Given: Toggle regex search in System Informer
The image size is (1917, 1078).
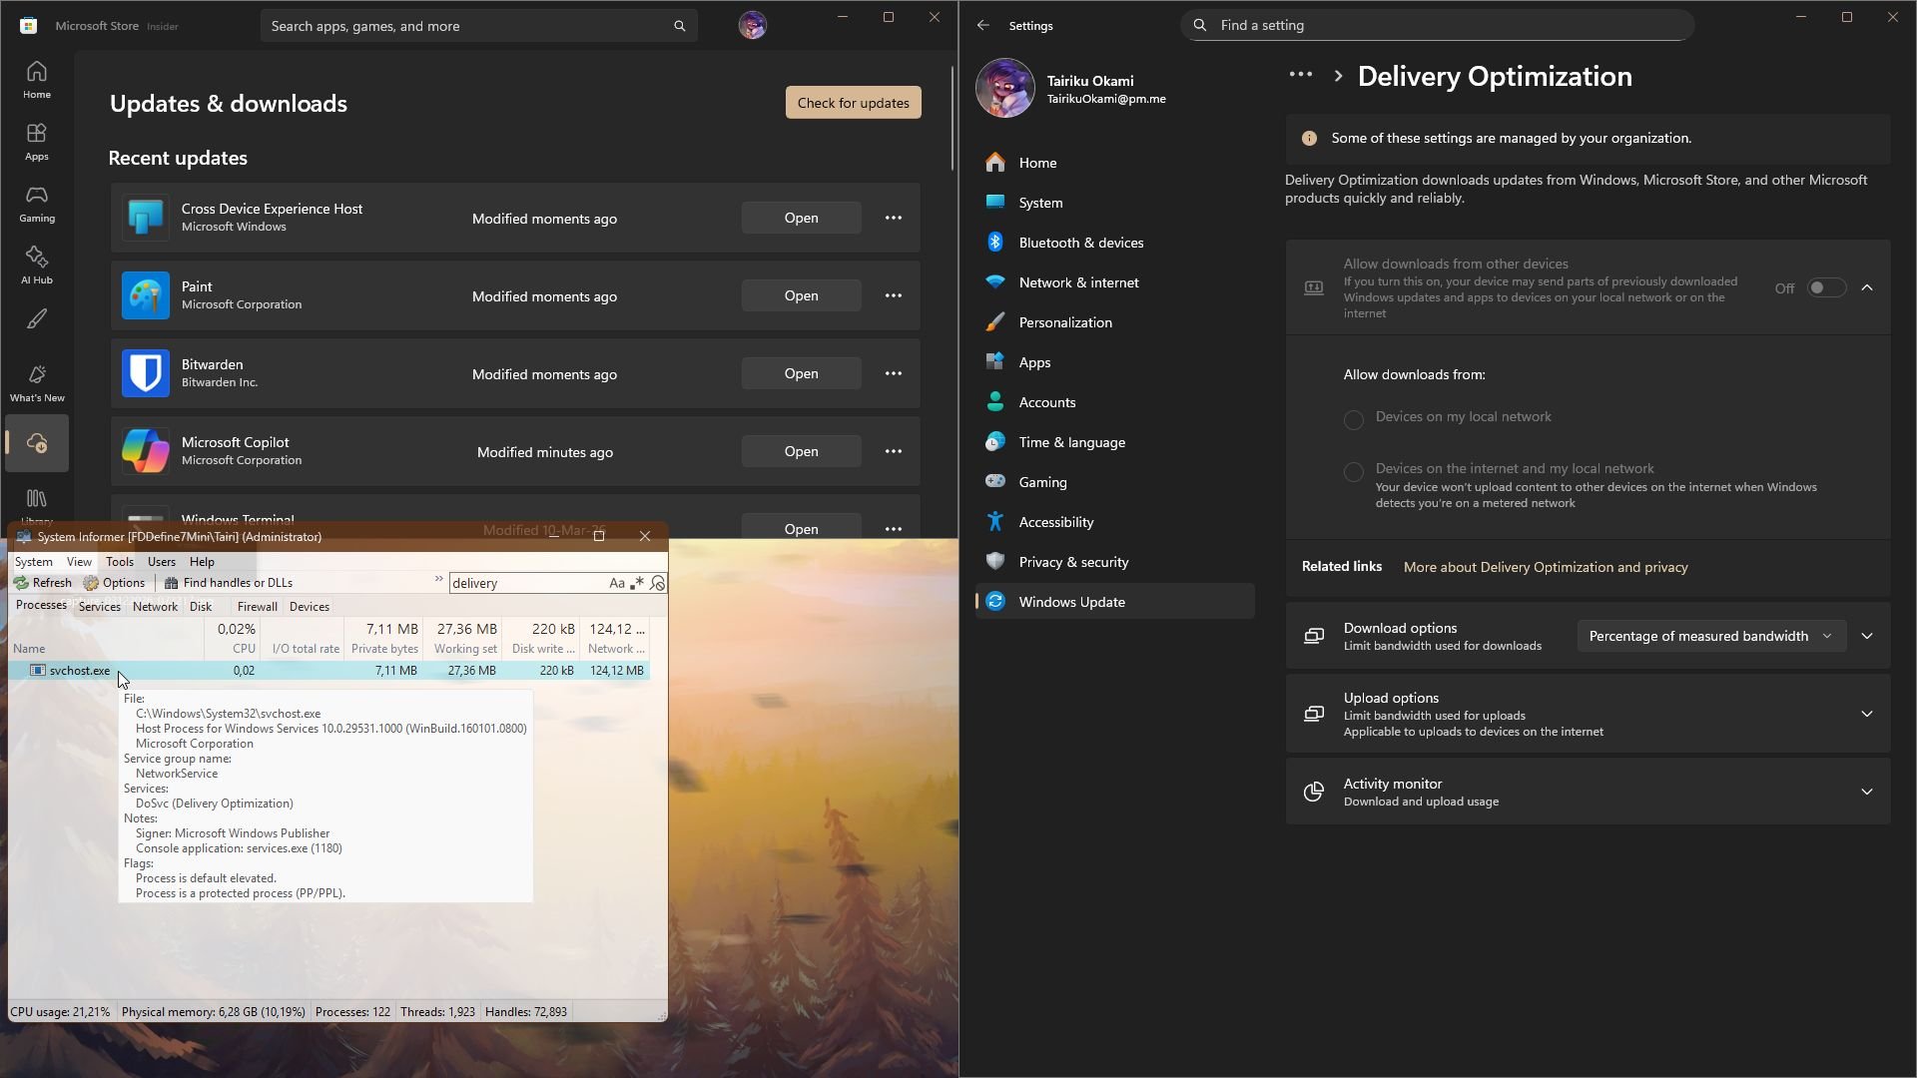Looking at the screenshot, I should point(637,583).
